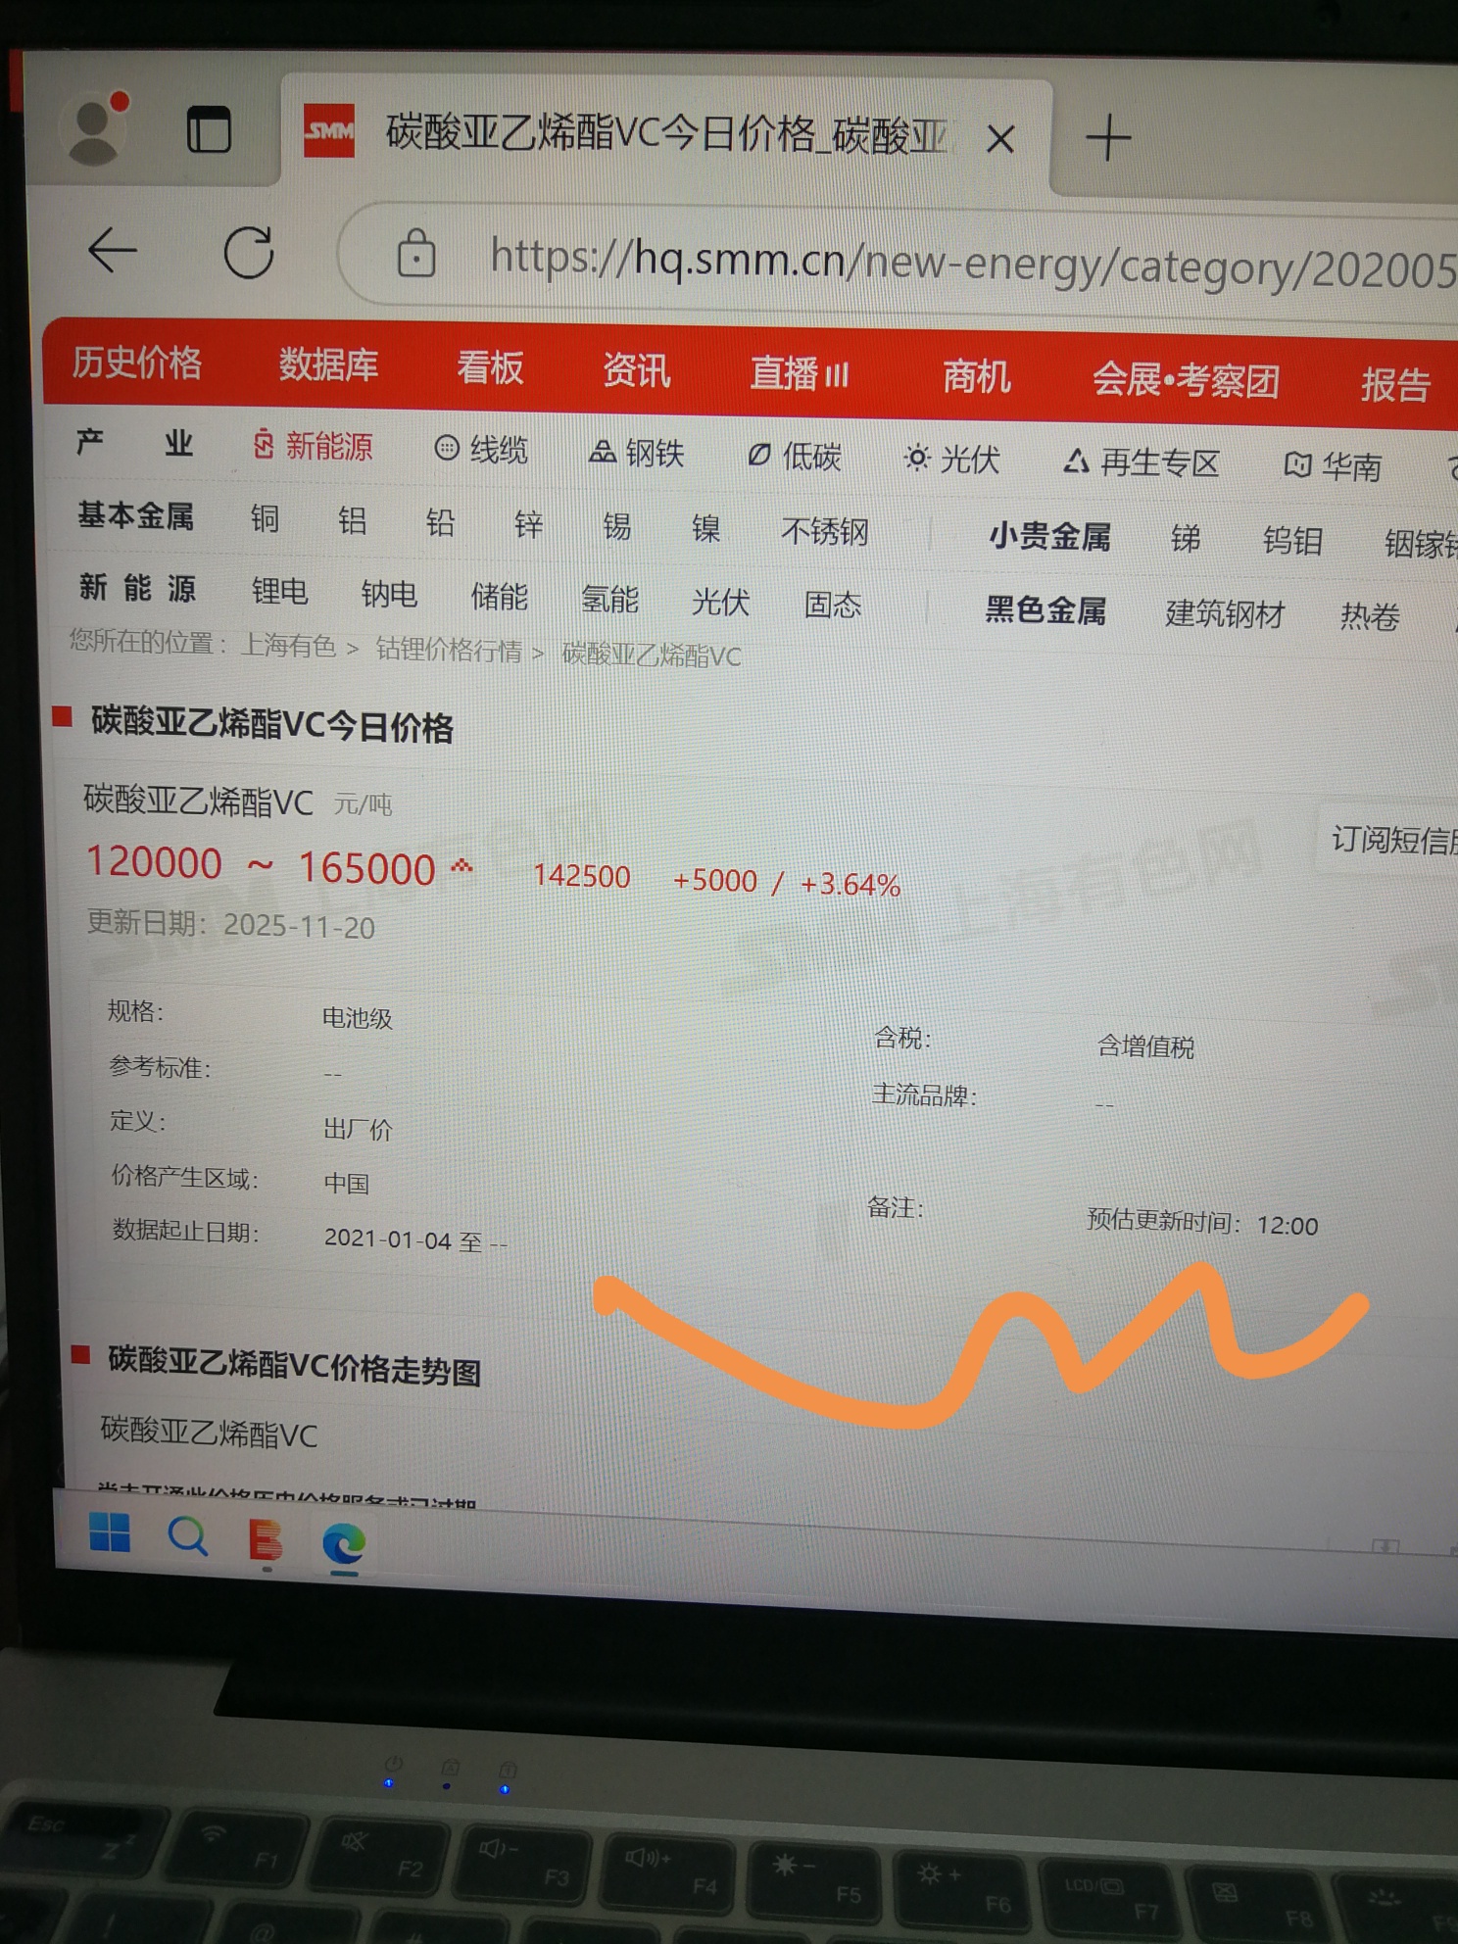1458x1944 pixels.
Task: Click 铅 under 基本金属
Action: click(x=440, y=522)
